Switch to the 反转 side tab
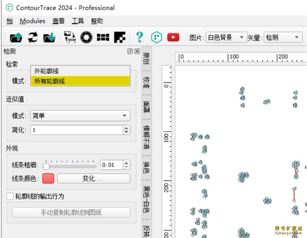The height and width of the screenshot is (238, 307). pyautogui.click(x=146, y=229)
